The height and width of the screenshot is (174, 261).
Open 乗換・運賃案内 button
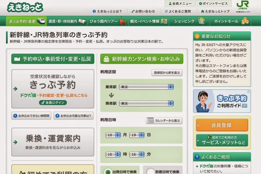point(53,142)
